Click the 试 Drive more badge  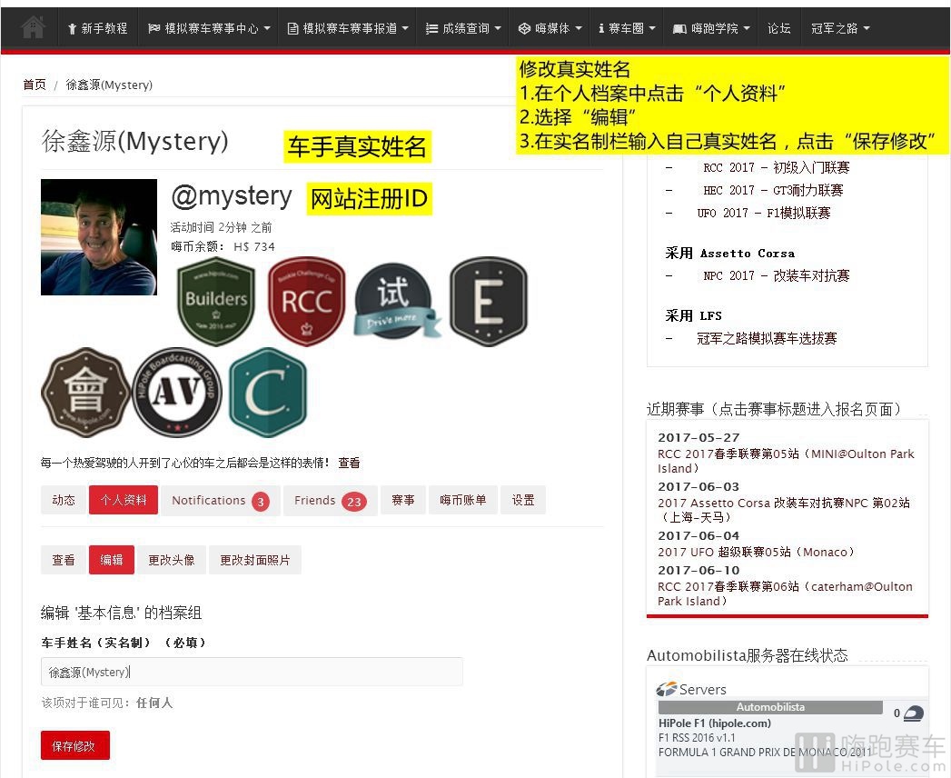(396, 300)
